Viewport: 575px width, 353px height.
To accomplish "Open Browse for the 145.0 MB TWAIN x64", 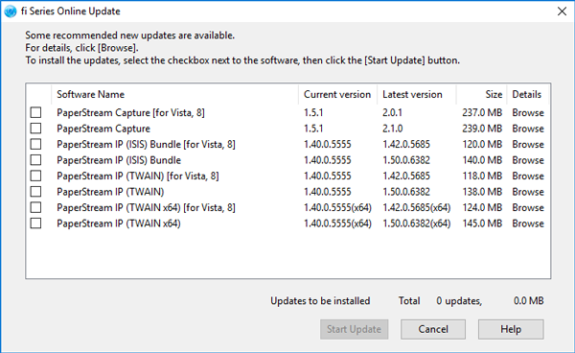I will click(x=528, y=224).
